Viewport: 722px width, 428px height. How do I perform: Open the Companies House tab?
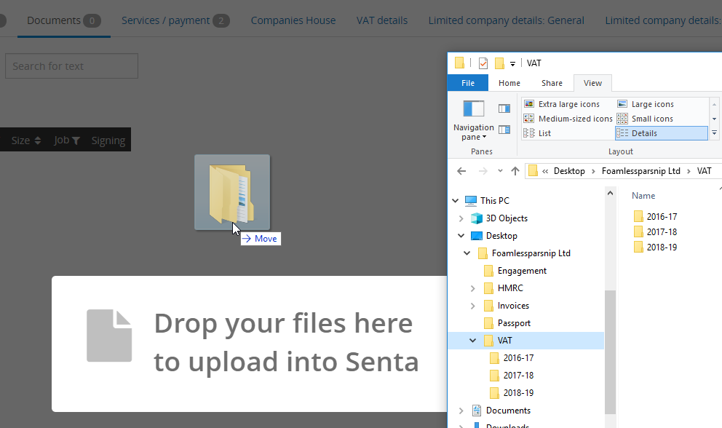click(293, 20)
